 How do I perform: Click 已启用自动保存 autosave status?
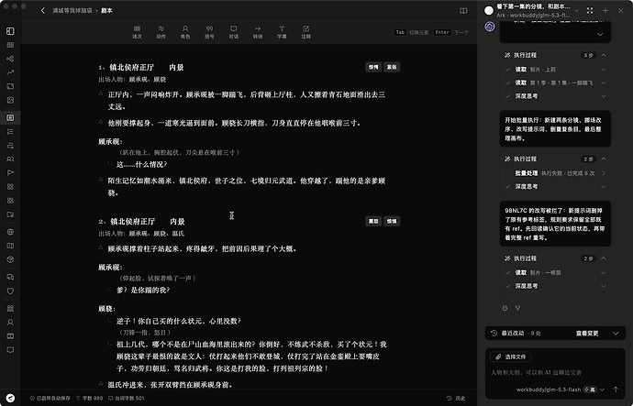[x=50, y=399]
